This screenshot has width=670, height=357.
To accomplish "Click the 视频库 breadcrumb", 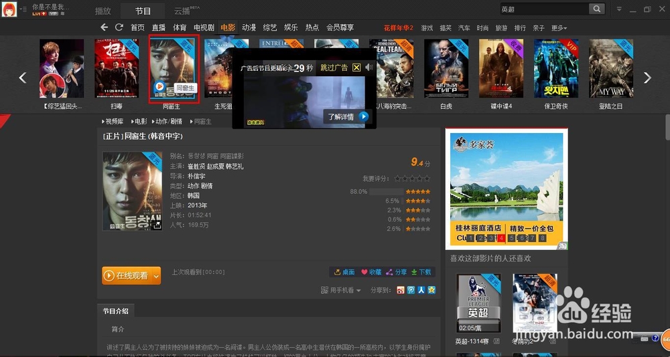I will click(114, 122).
